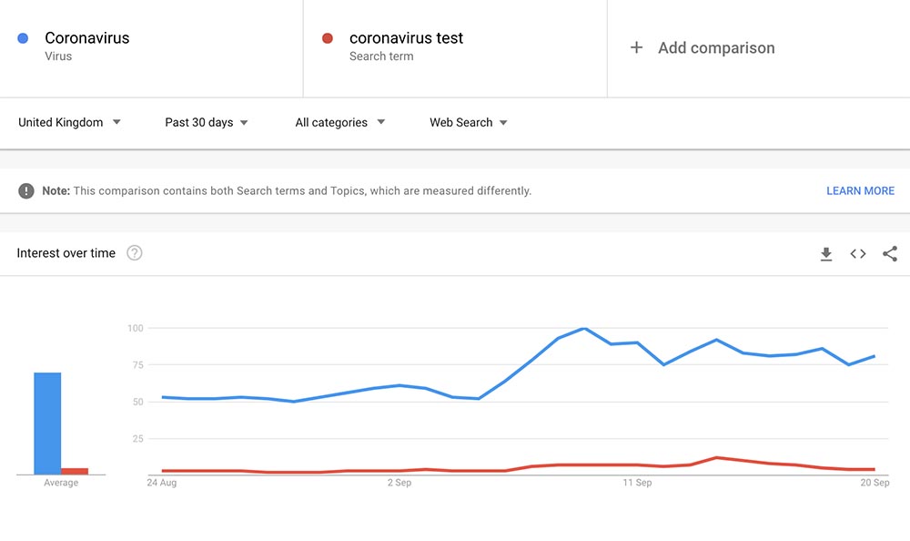Click the blue line peak near 100
Viewport: 910px width, 541px height.
[583, 328]
